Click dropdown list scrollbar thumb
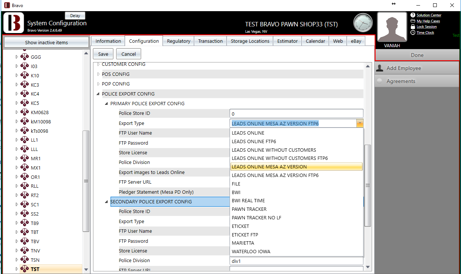 (368, 185)
